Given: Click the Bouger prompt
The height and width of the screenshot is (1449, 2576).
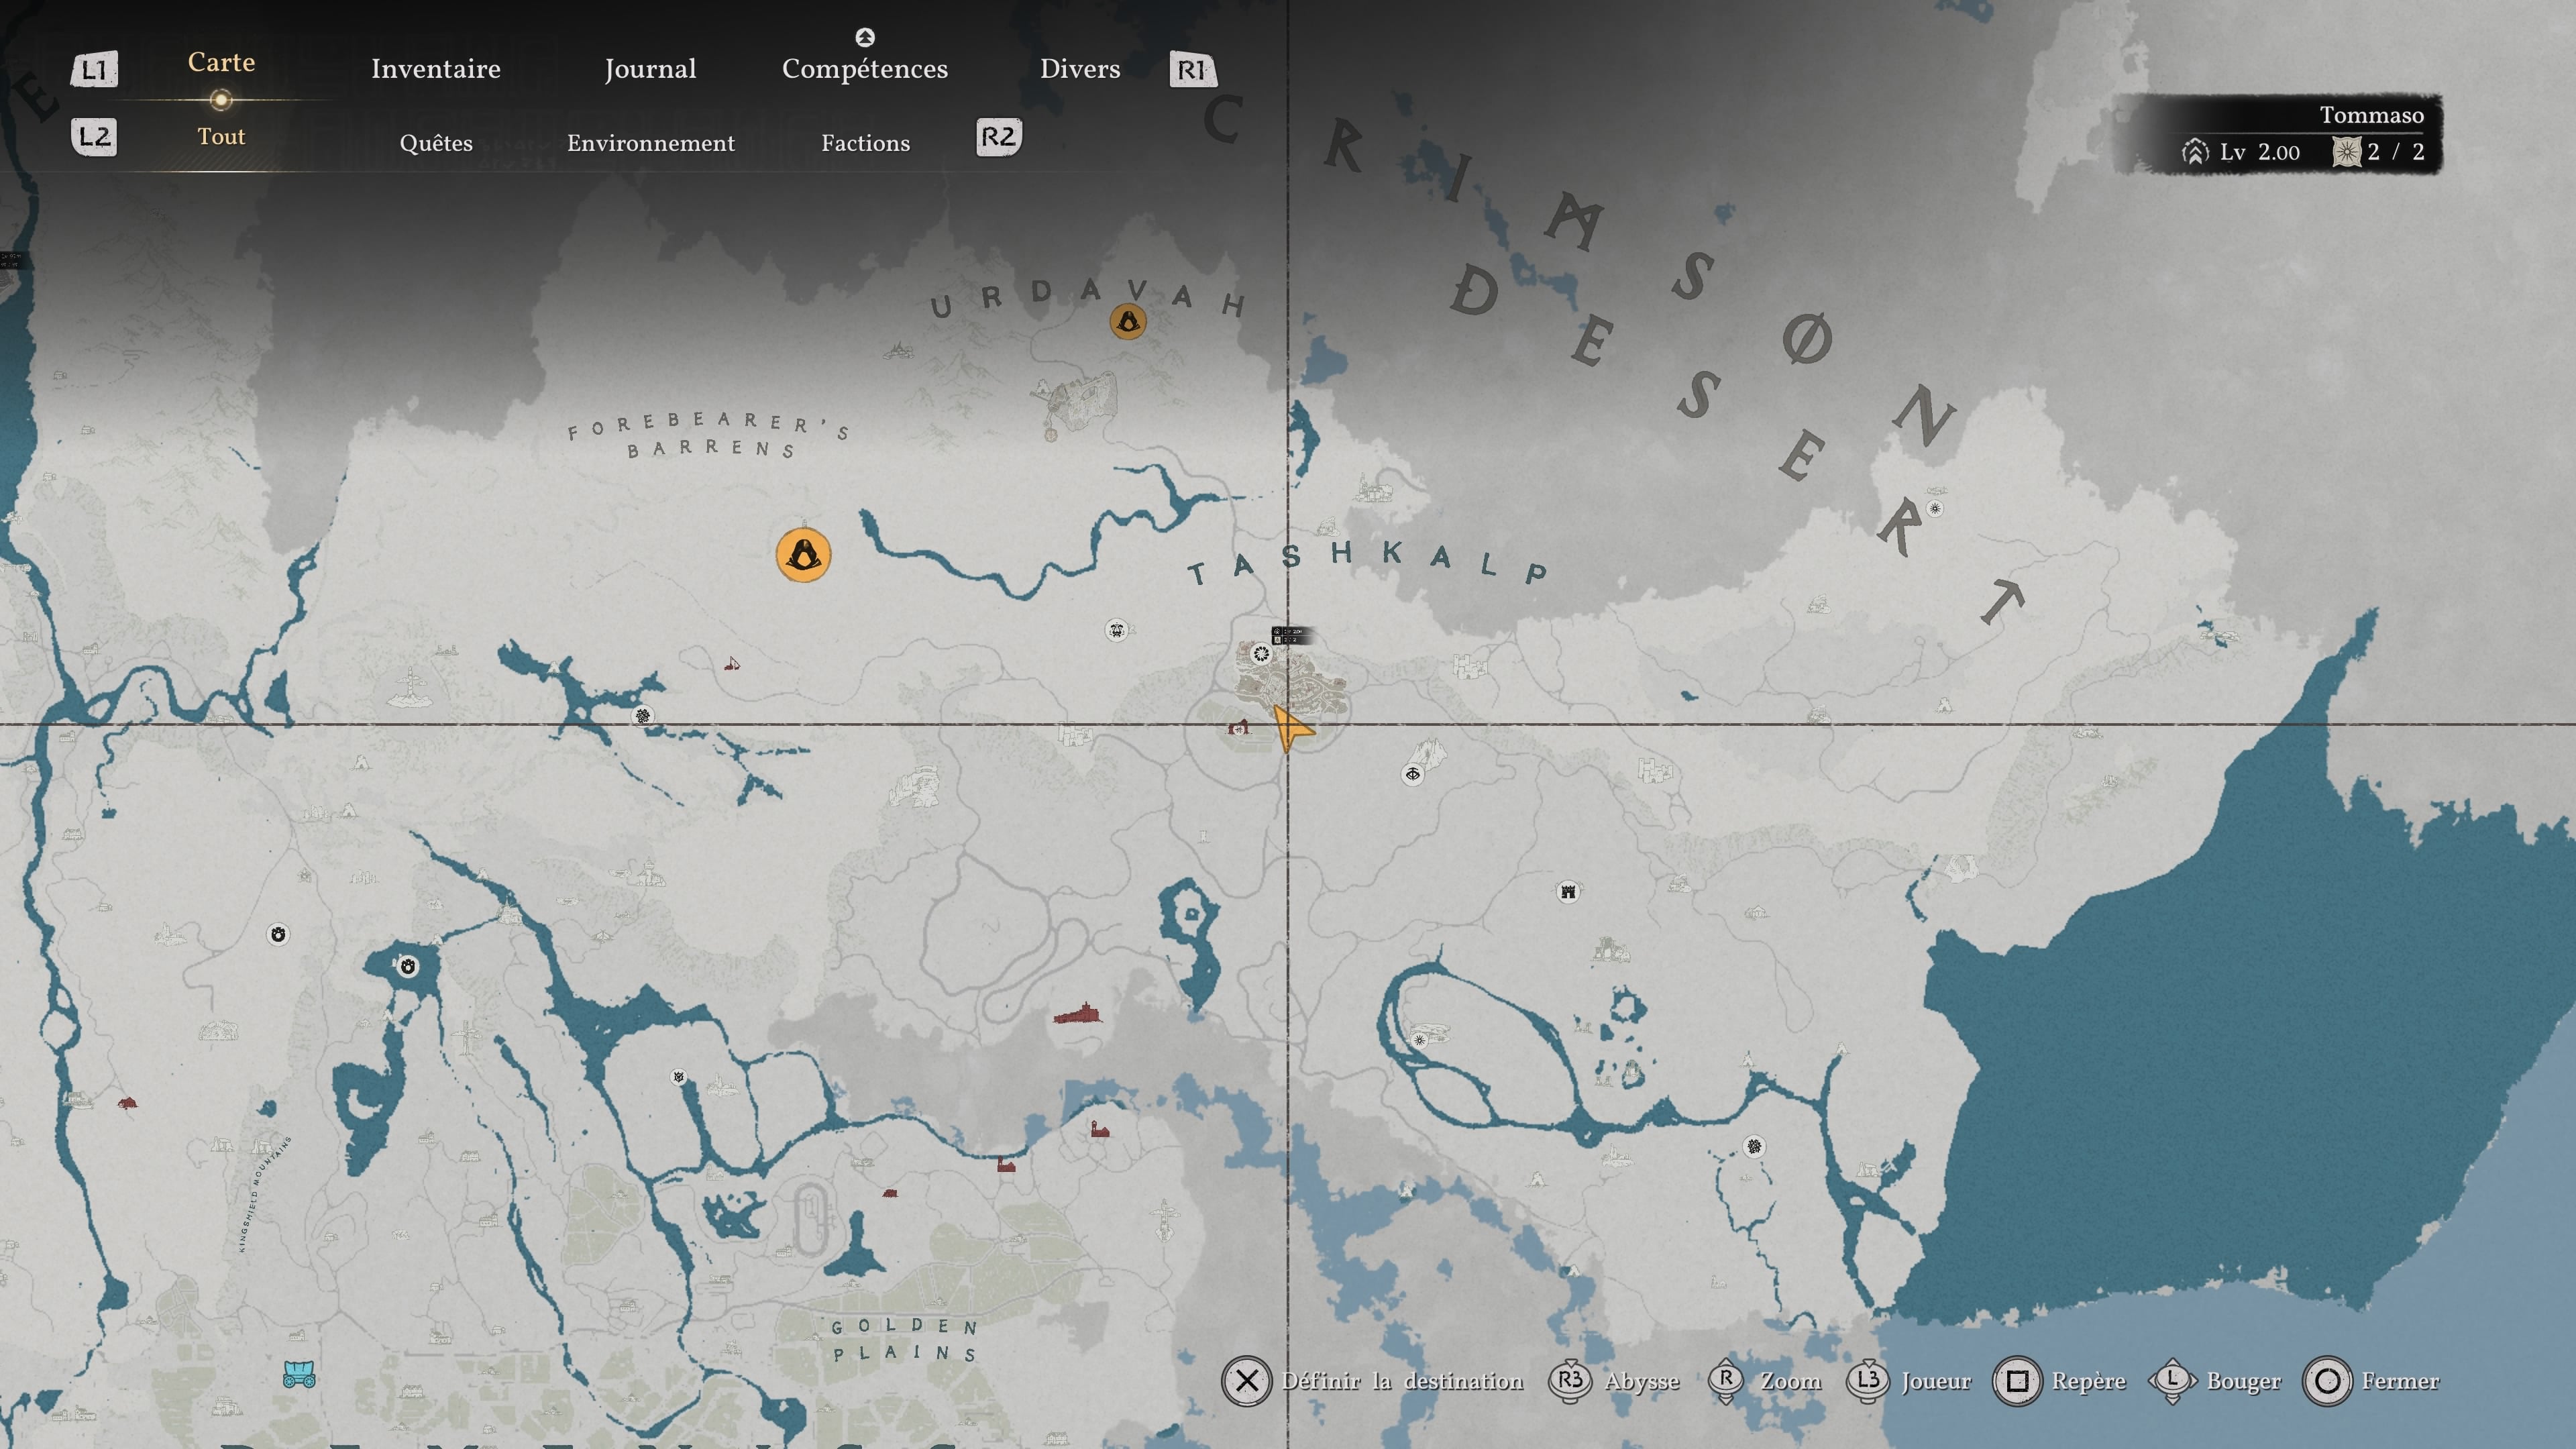Looking at the screenshot, I should coord(2214,1381).
